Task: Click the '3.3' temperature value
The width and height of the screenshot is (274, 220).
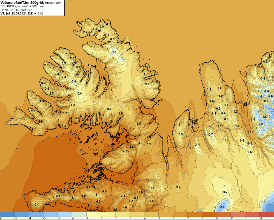Action: tap(219, 126)
